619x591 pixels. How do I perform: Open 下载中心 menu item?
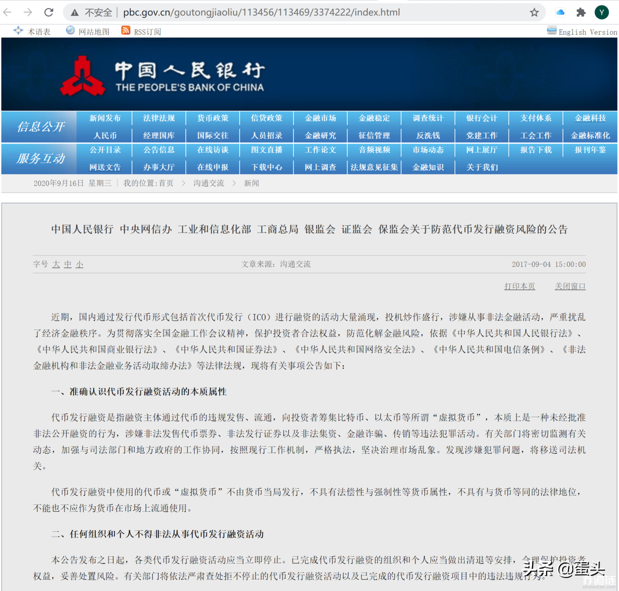pyautogui.click(x=267, y=168)
